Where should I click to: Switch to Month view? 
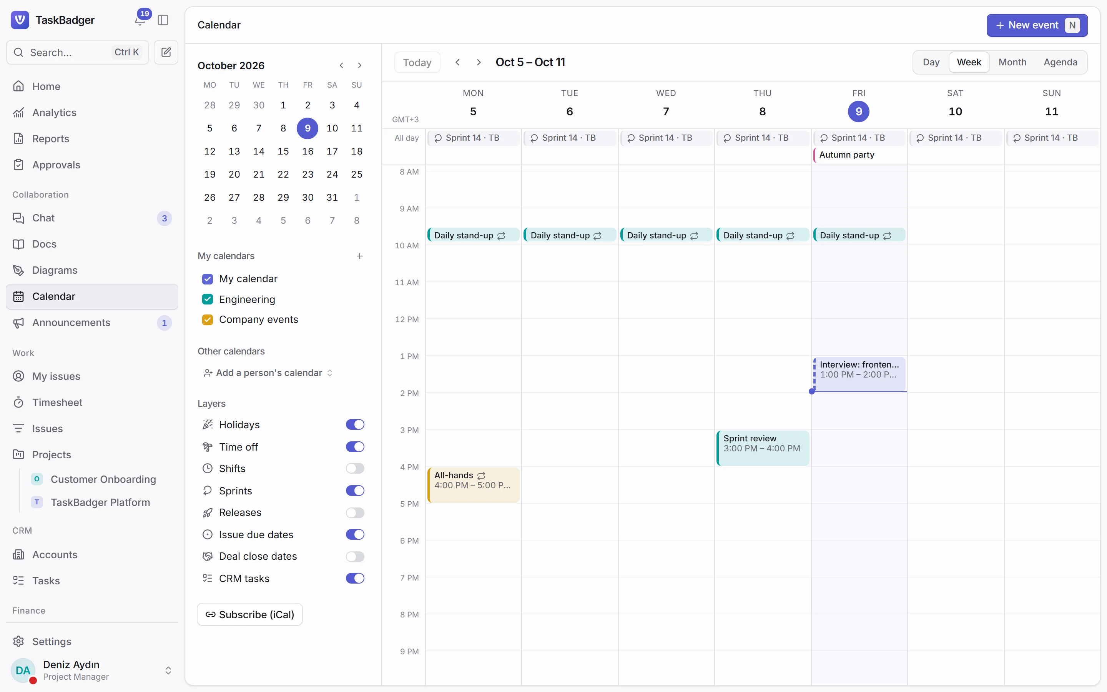[x=1012, y=62]
